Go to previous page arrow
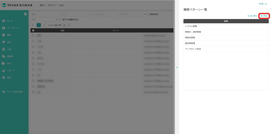Image resolution: width=273 pixels, height=134 pixels. pyautogui.click(x=33, y=25)
